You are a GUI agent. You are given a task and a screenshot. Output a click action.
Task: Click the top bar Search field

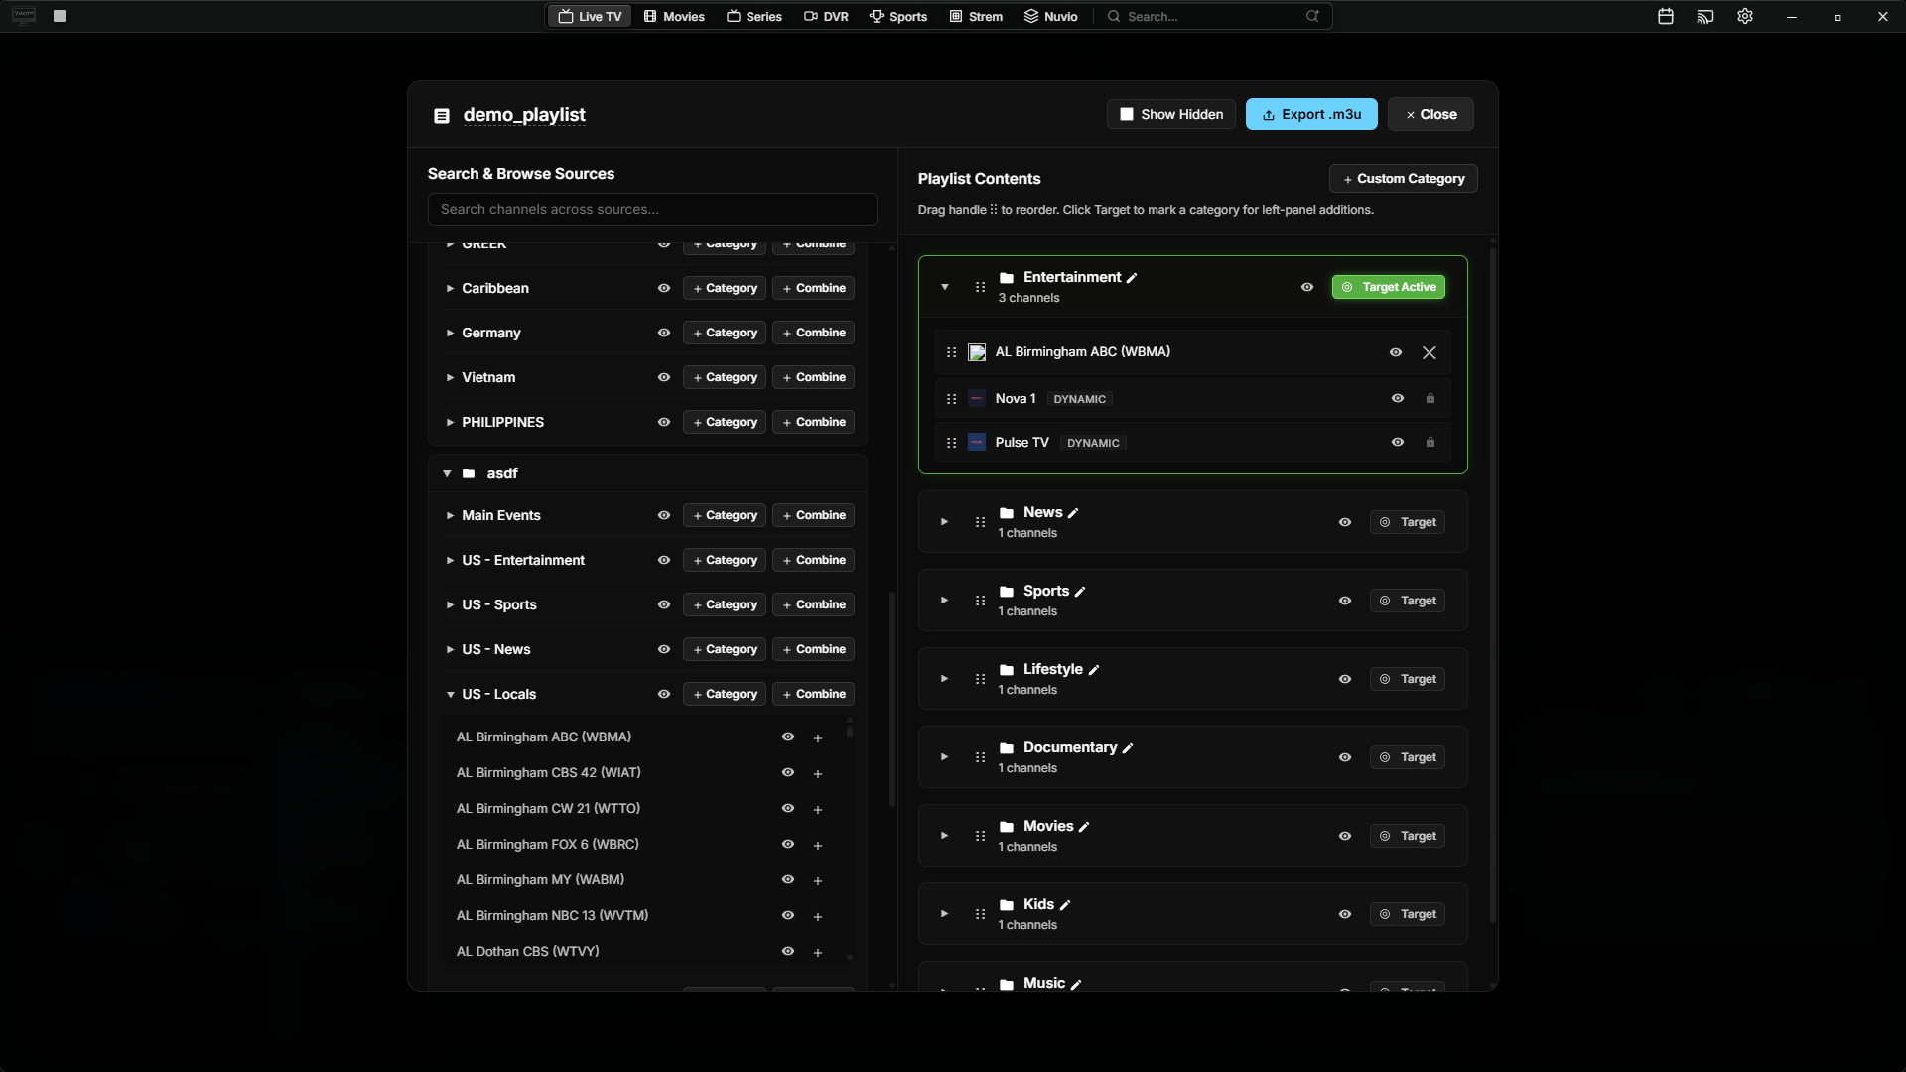1215,17
